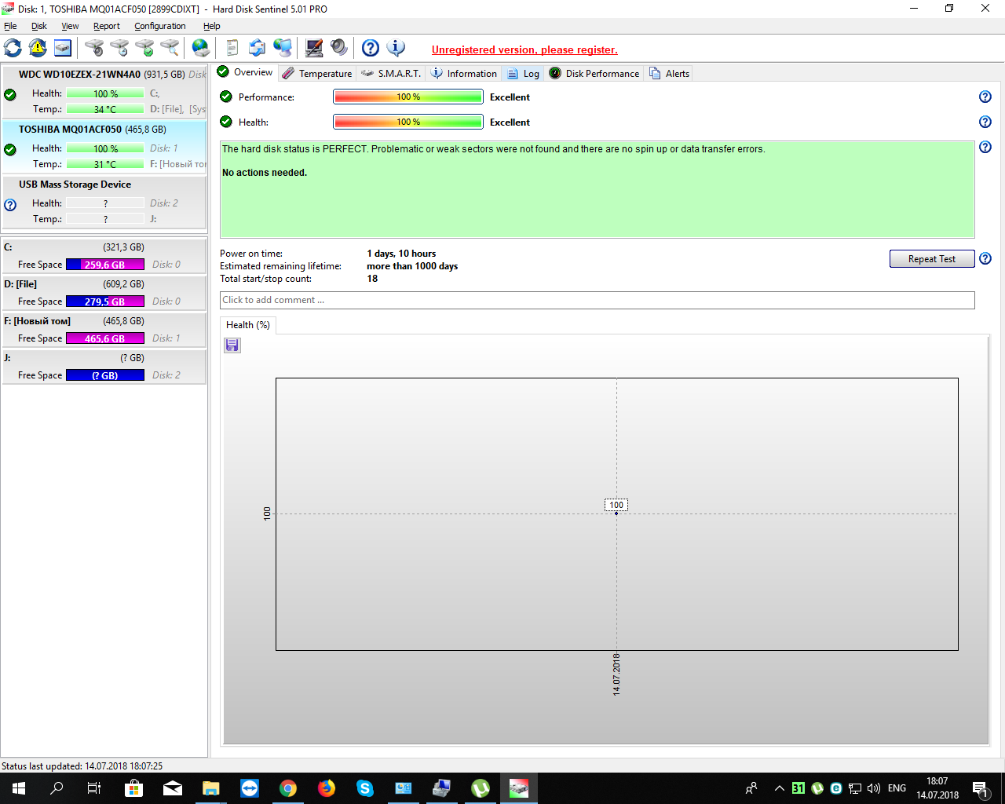Image resolution: width=1005 pixels, height=804 pixels.
Task: Click the Unregistered version, please register link
Action: click(524, 49)
